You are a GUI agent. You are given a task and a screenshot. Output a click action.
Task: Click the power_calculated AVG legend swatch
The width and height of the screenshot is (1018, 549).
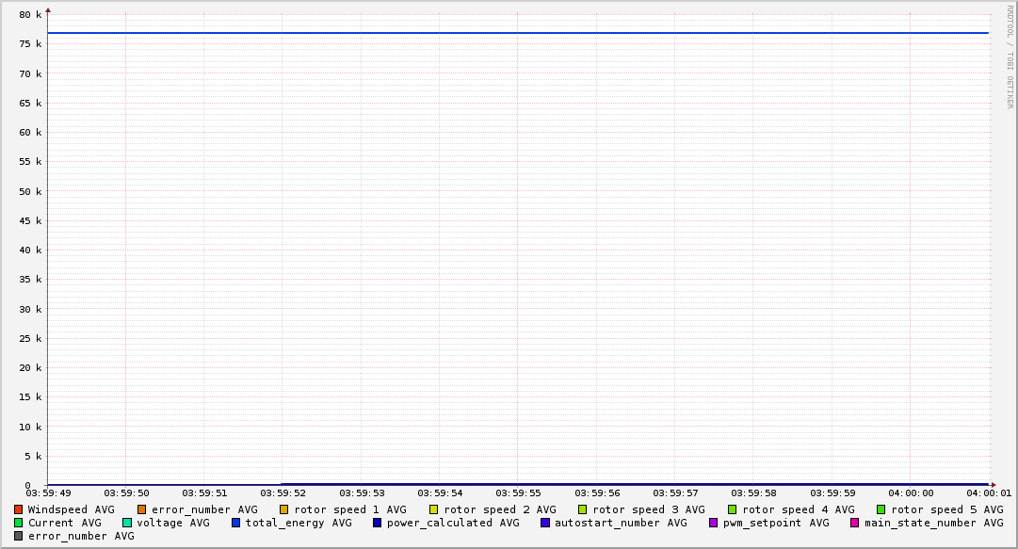tap(377, 523)
